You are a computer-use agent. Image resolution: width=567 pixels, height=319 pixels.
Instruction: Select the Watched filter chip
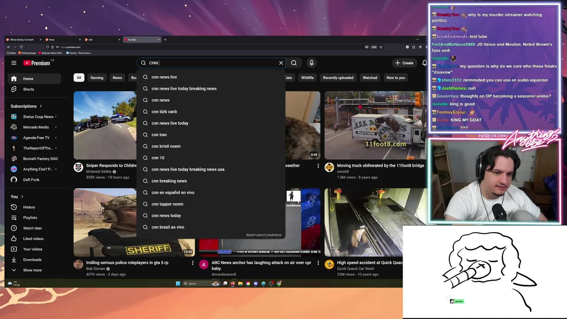click(370, 78)
